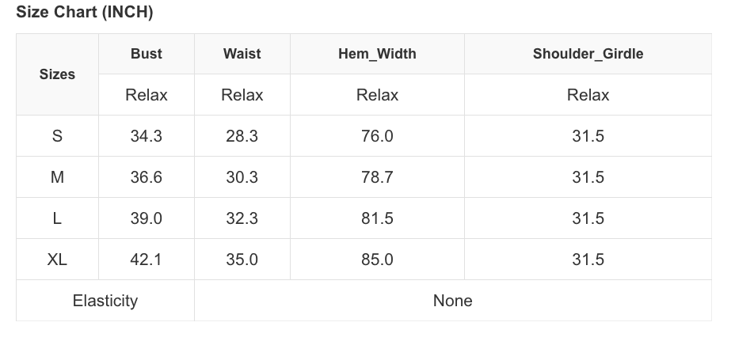This screenshot has width=735, height=345.
Task: Click the Shoulder_Girdle column header
Action: tap(588, 54)
